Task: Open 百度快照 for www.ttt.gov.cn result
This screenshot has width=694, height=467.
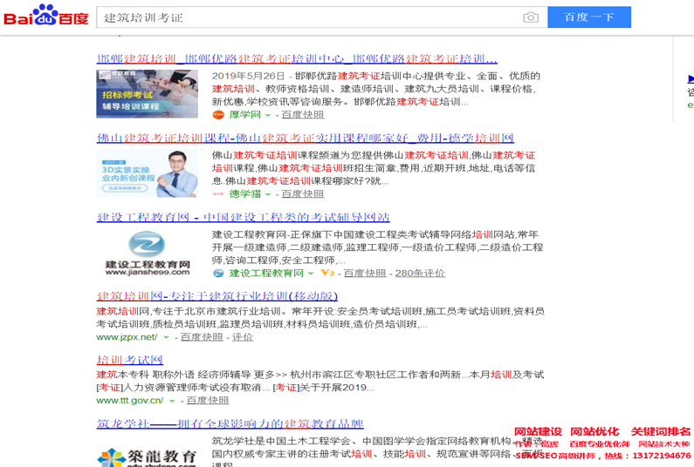Action: [208, 401]
